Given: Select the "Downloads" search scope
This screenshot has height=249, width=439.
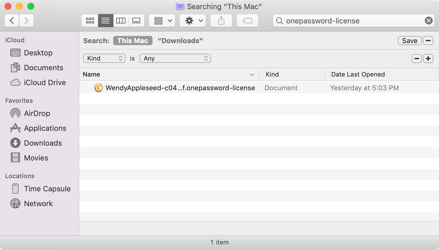Looking at the screenshot, I should (180, 41).
